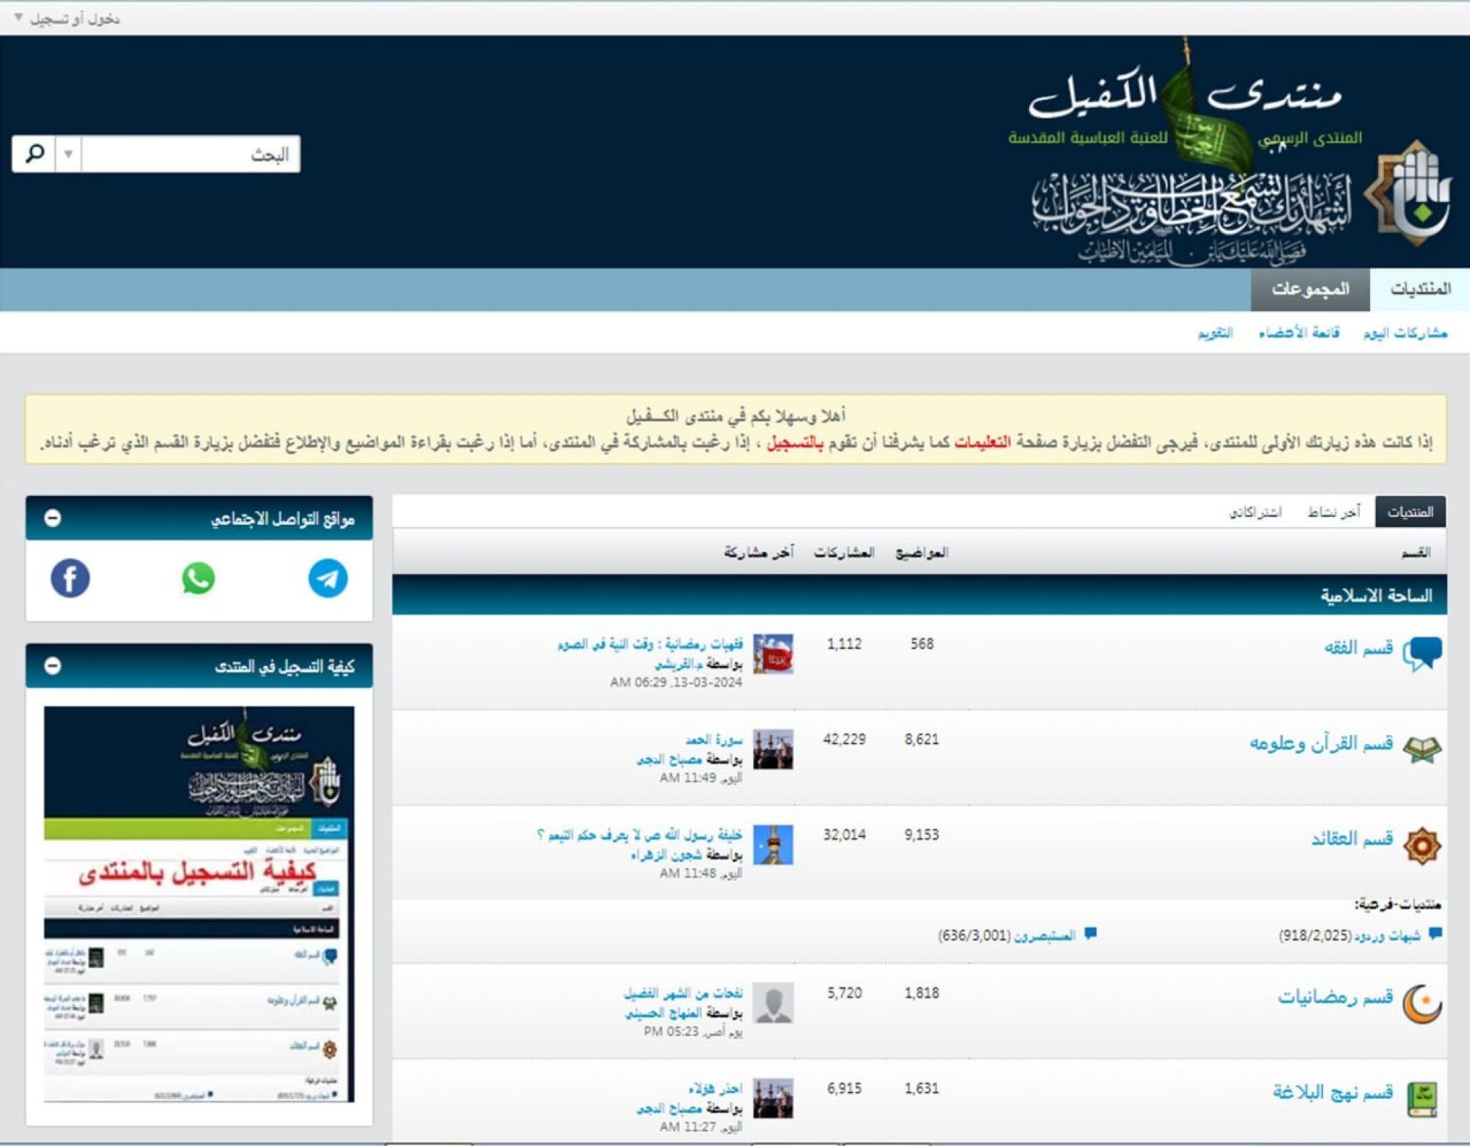This screenshot has width=1470, height=1146.
Task: Open the اشتراكاتي tab
Action: 1255,512
